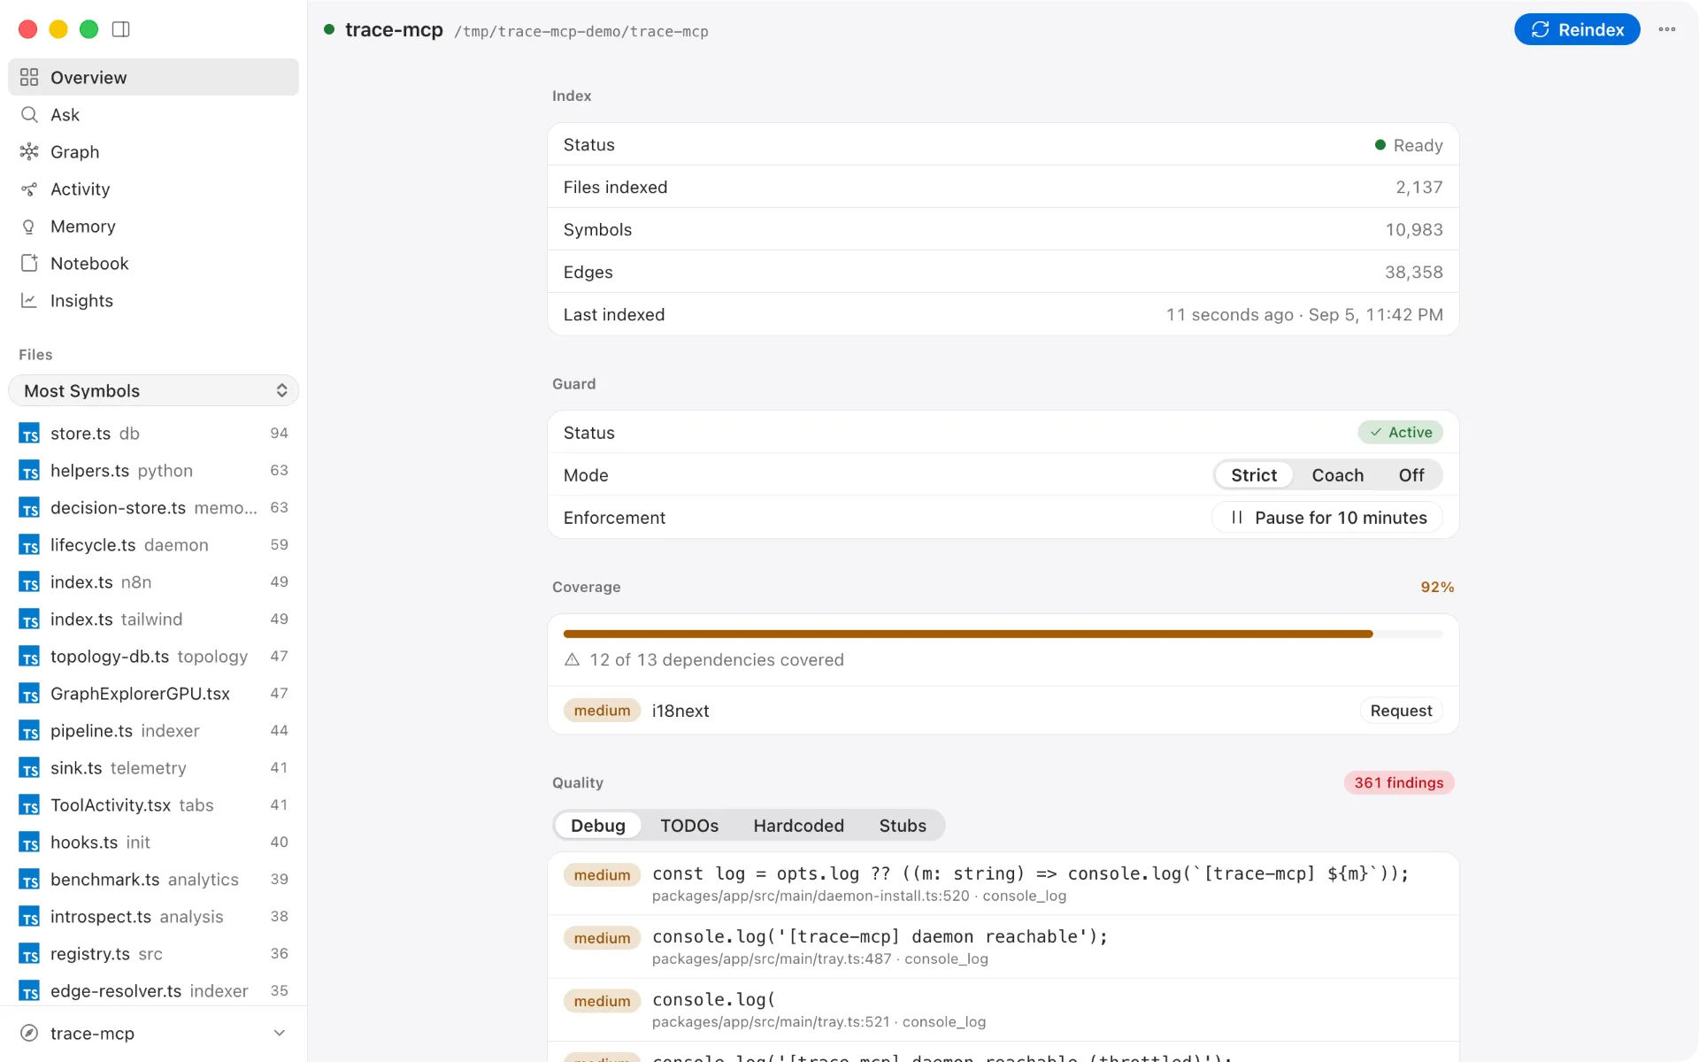Click Request for i18next dependency
This screenshot has height=1062, width=1699.
[x=1401, y=711]
